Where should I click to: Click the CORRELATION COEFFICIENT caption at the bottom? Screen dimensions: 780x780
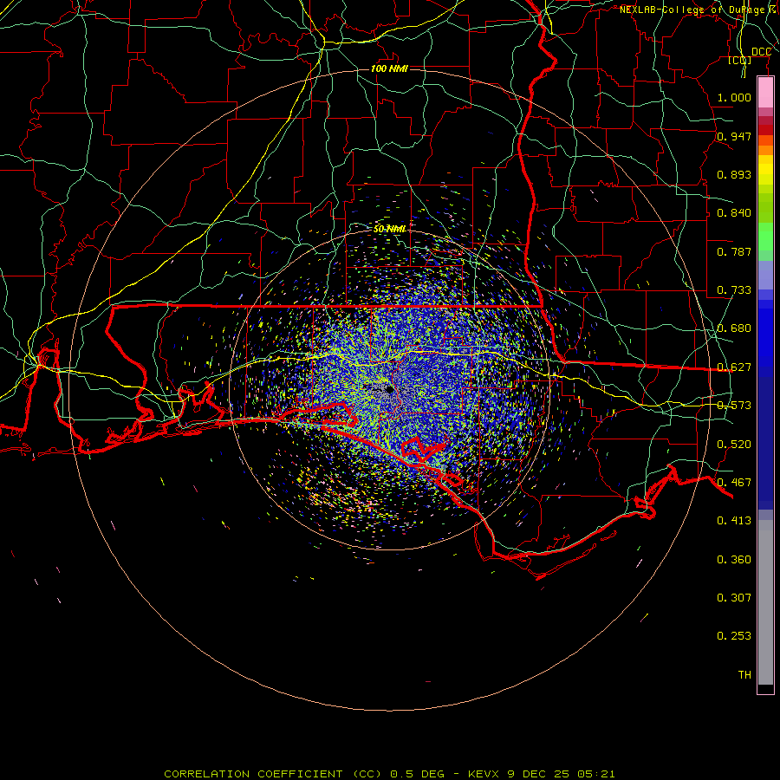[x=389, y=774]
